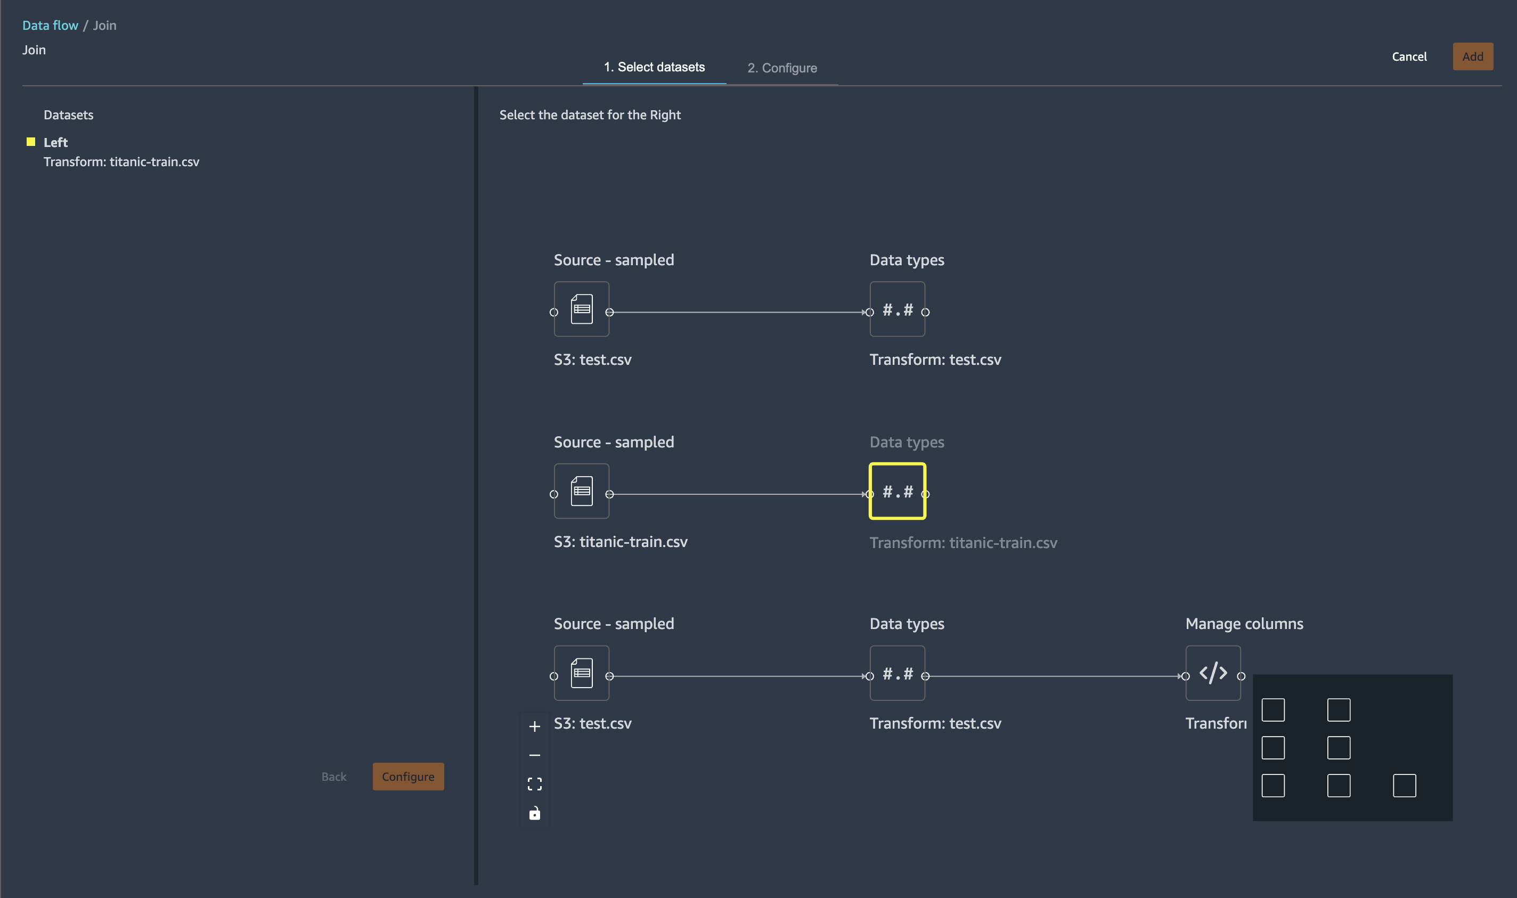Screen dimensions: 1517x898
Task: Click the Back button
Action: click(x=333, y=777)
